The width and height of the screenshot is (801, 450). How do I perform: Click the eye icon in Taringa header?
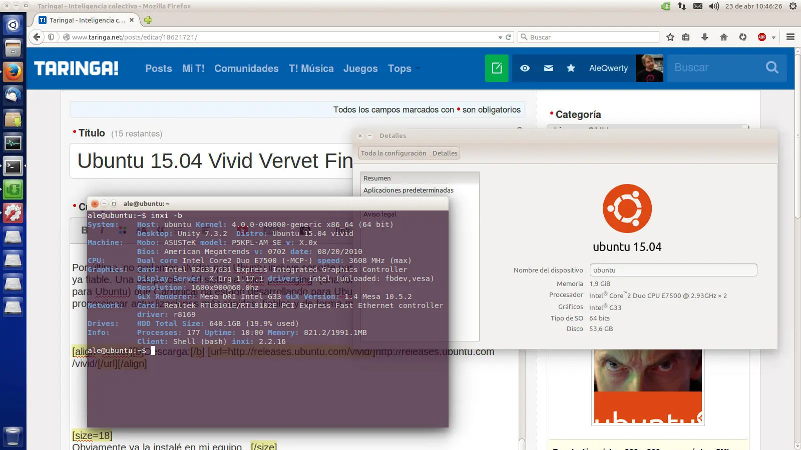pyautogui.click(x=525, y=68)
